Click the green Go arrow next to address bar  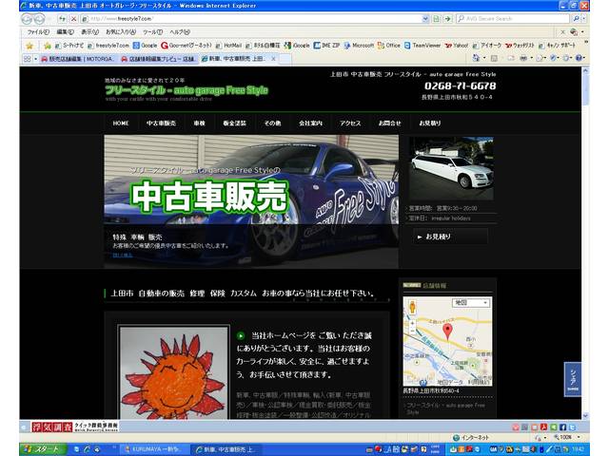click(447, 19)
